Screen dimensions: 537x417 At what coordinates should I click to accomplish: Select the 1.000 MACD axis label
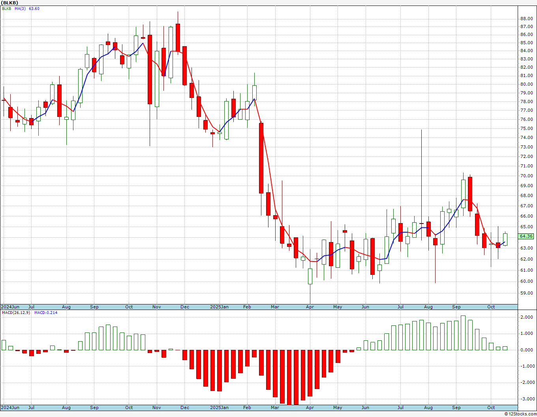click(x=526, y=333)
